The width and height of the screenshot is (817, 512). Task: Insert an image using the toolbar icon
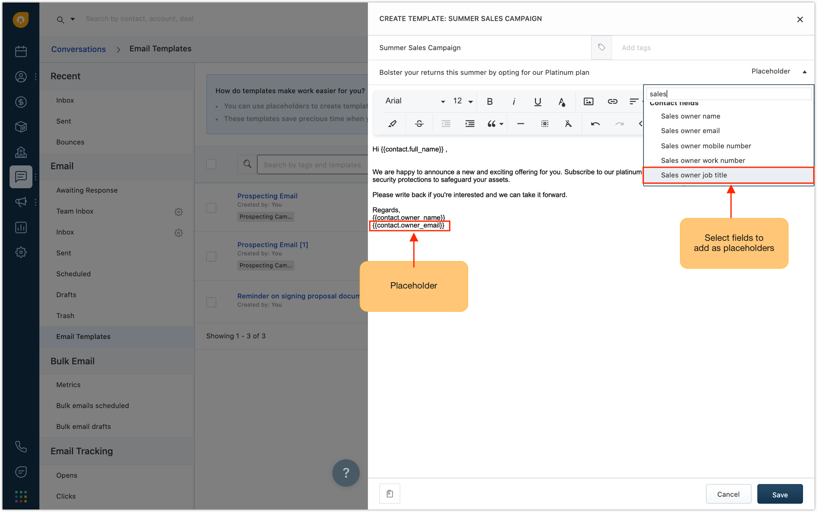pyautogui.click(x=588, y=101)
